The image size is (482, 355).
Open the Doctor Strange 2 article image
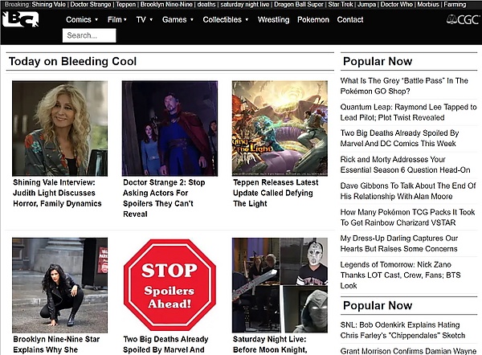[170, 128]
